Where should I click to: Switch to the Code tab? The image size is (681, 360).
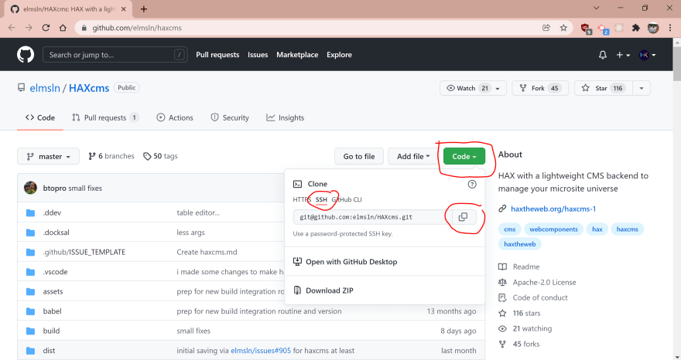pos(40,117)
